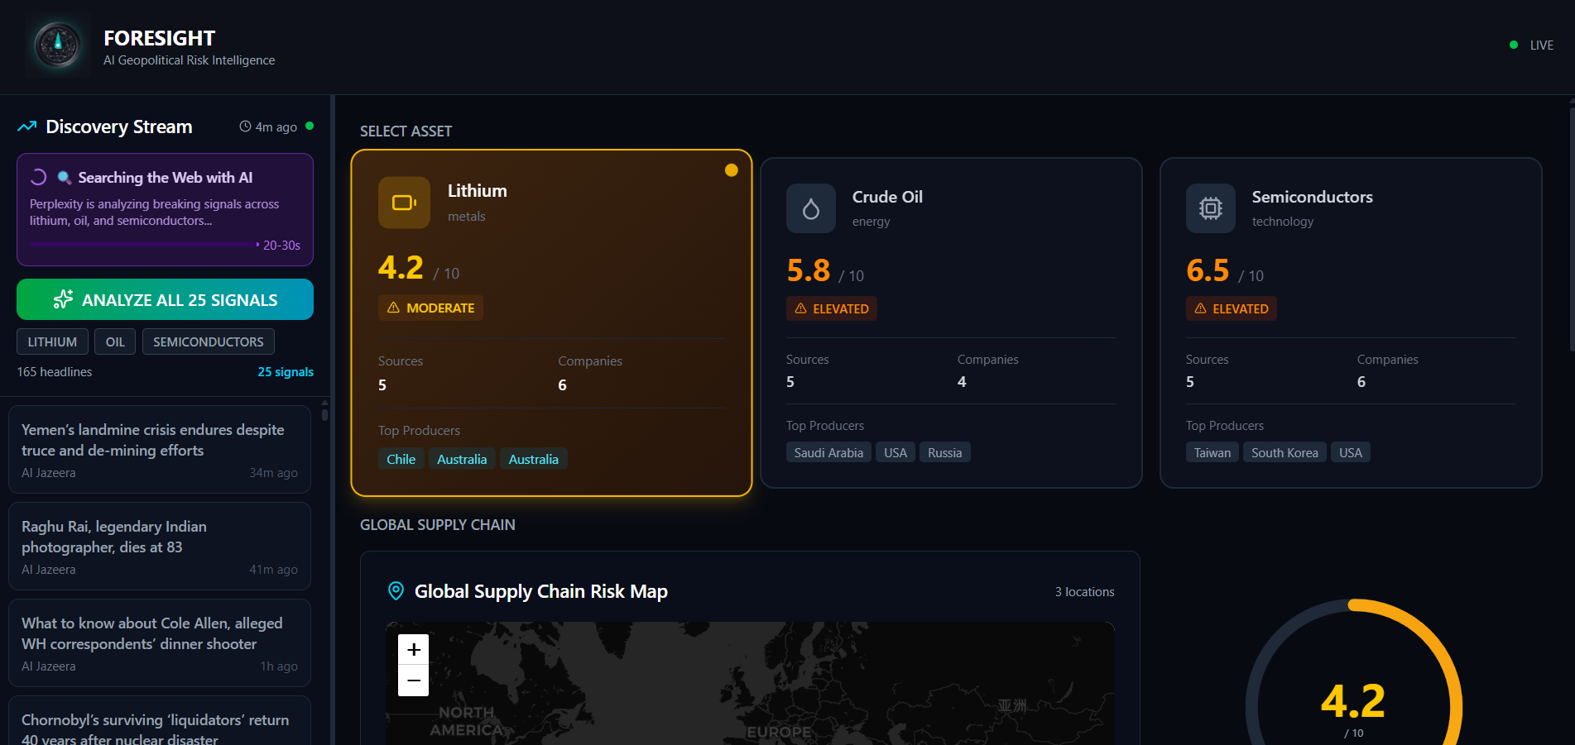The height and width of the screenshot is (745, 1575).
Task: Open the 25 signals link
Action: 286,371
